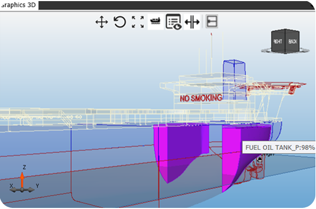The height and width of the screenshot is (209, 316).
Task: Click the FUEL OIL TANK_P:98% tooltip
Action: coord(279,148)
